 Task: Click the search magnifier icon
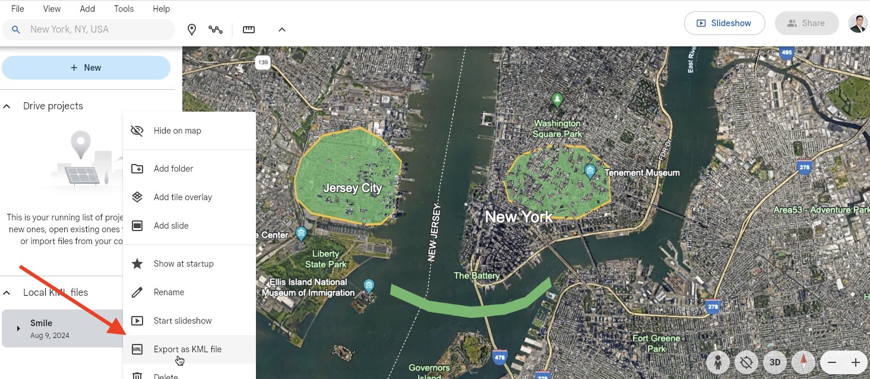coord(16,29)
